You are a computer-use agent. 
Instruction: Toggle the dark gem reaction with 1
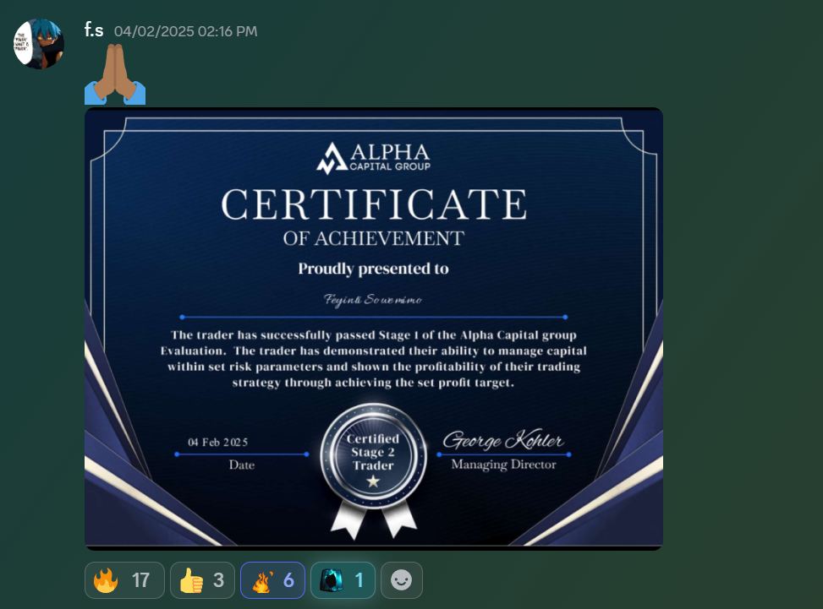(343, 580)
